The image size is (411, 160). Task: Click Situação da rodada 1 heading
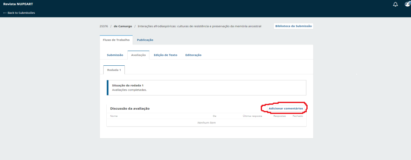pos(128,85)
